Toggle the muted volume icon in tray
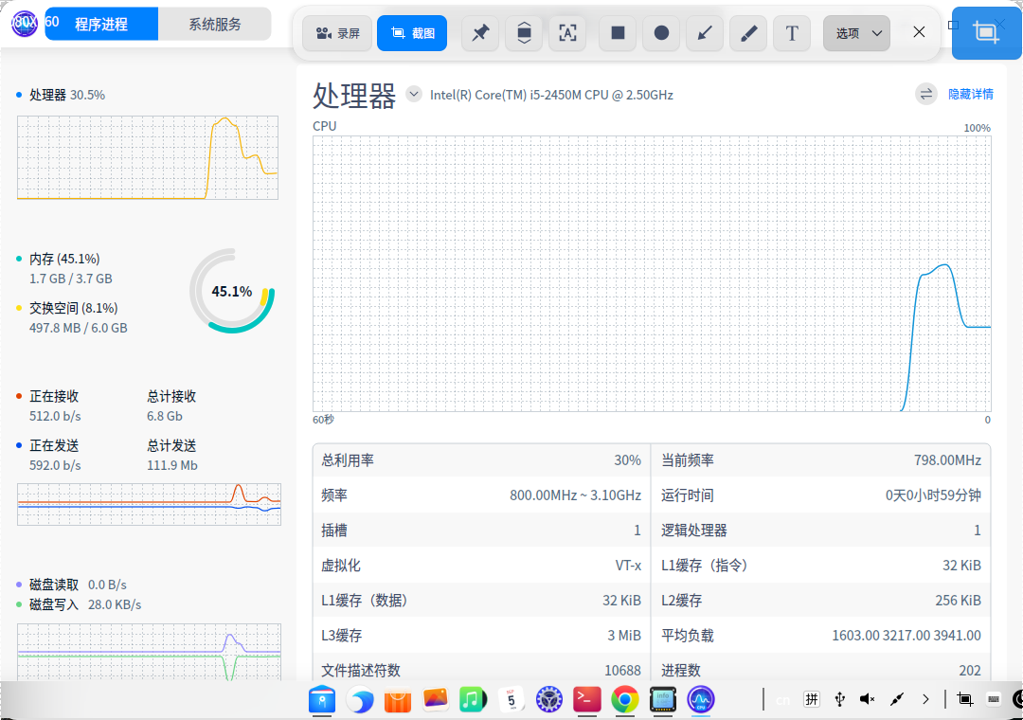 [867, 699]
